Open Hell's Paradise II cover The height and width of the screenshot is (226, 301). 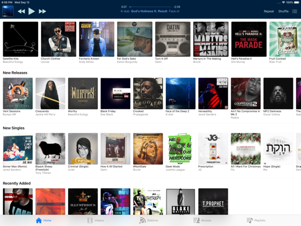(249, 39)
